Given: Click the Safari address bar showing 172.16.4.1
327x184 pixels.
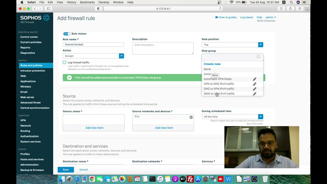Looking at the screenshot, I should 163,9.
